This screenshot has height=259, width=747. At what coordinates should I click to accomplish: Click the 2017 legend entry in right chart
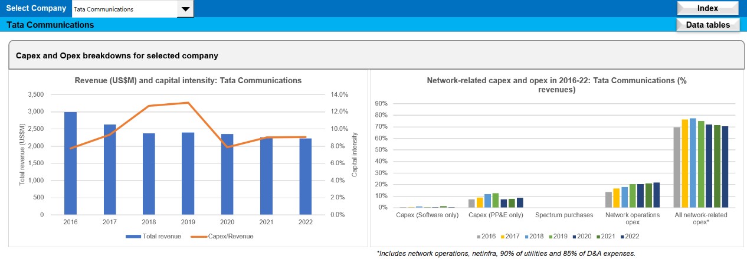pos(510,237)
